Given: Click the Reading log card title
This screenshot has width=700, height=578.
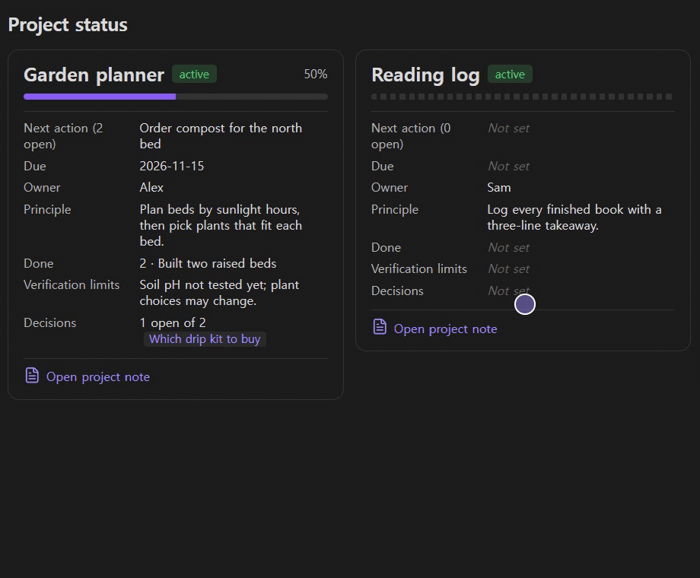Looking at the screenshot, I should (x=425, y=75).
